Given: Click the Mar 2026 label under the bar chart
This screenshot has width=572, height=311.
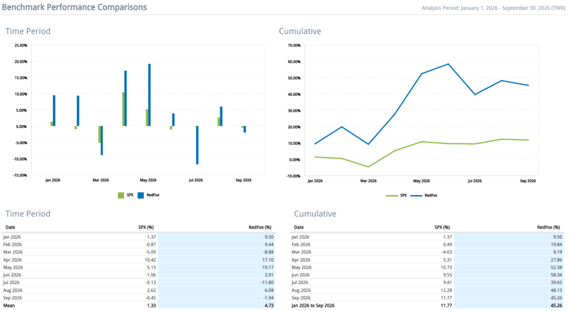Looking at the screenshot, I should pos(100,180).
